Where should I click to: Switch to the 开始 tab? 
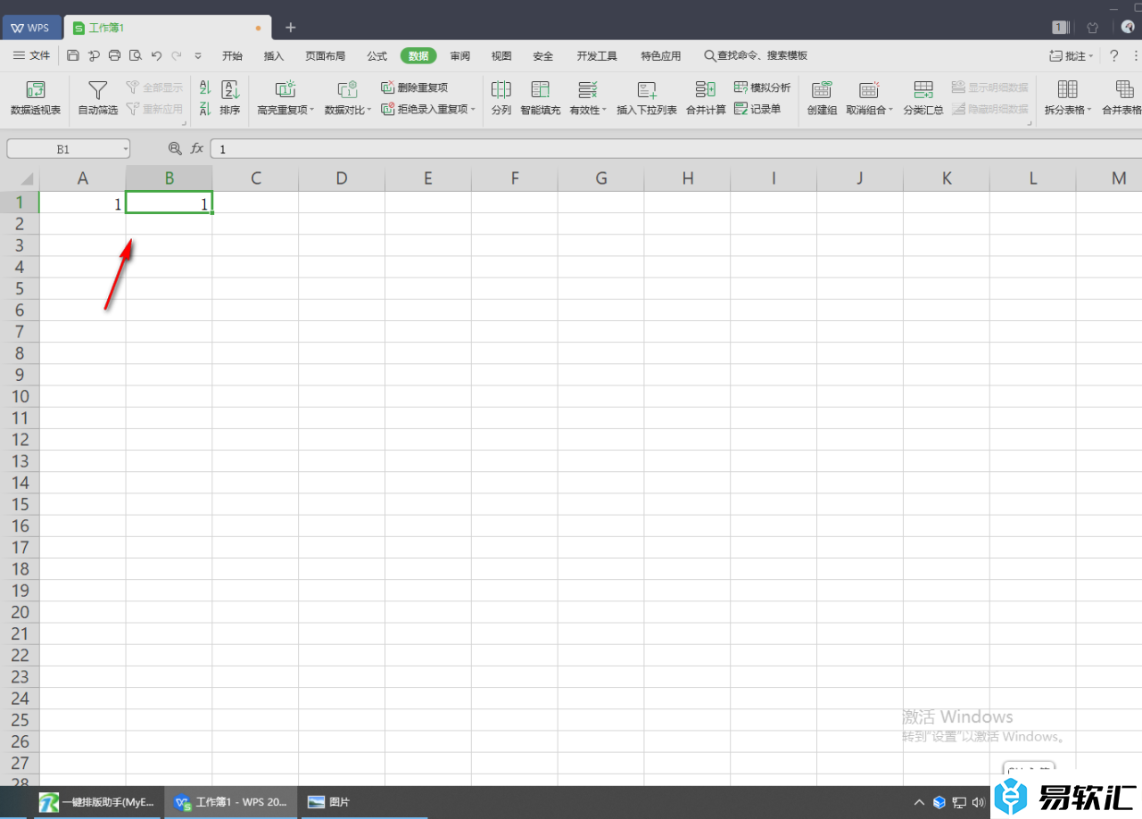(232, 55)
